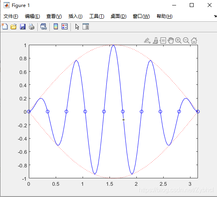Open the 文件(F) menu
This screenshot has height=197, width=217.
tap(11, 16)
